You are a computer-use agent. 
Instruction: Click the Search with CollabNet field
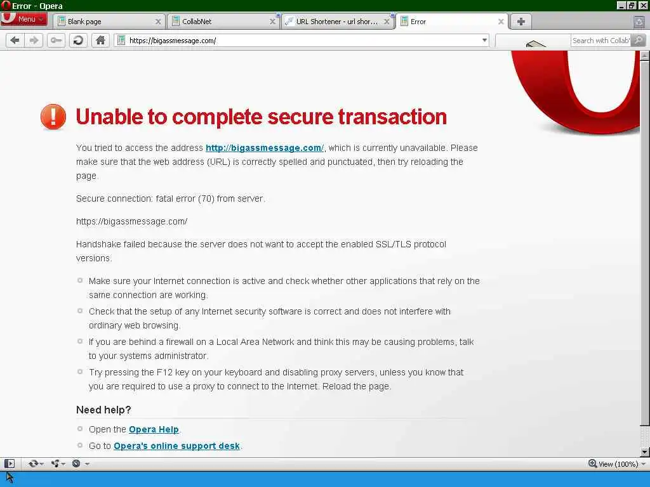tap(601, 40)
